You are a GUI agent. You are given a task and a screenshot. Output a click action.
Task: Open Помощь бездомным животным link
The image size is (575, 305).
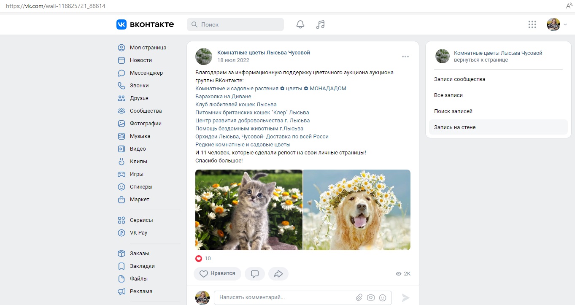point(249,129)
